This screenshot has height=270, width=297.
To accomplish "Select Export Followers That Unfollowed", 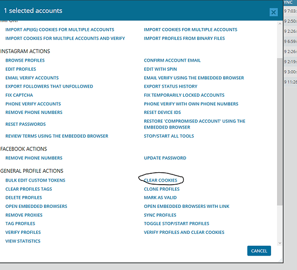I will (49, 86).
